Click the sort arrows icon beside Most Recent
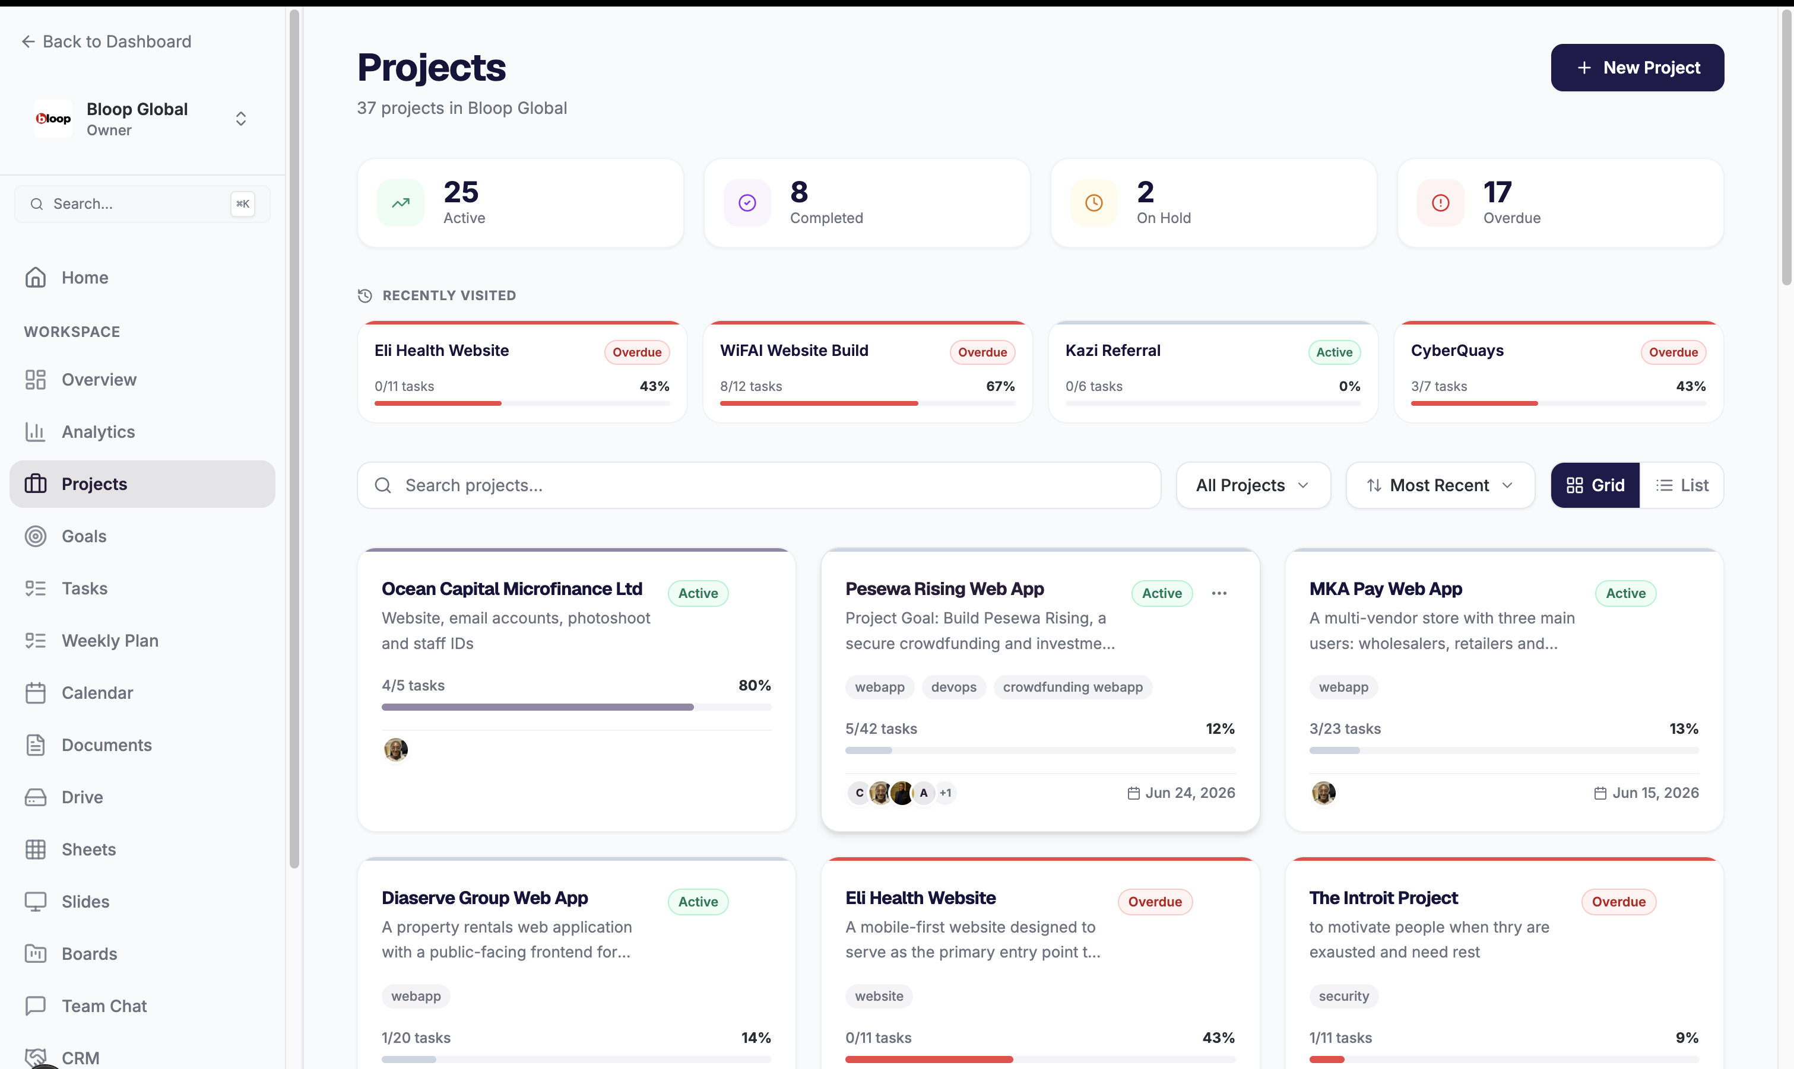The image size is (1794, 1069). click(x=1374, y=485)
